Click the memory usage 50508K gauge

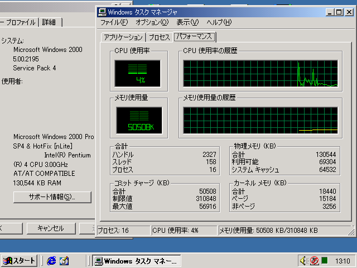tap(139, 120)
